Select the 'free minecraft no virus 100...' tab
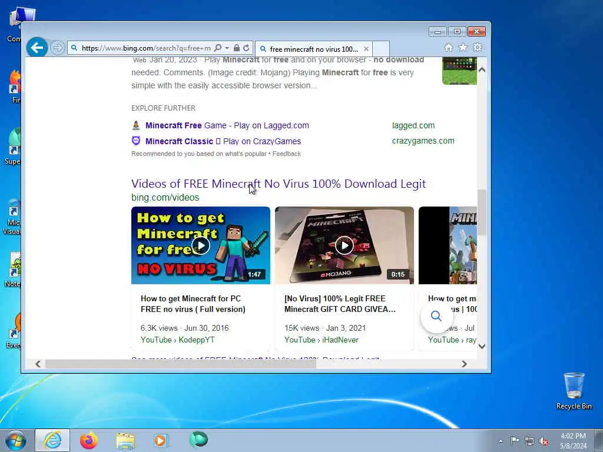This screenshot has width=603, height=452. click(x=313, y=49)
